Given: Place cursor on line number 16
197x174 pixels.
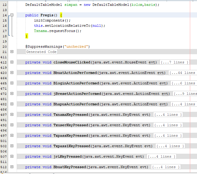Looking at the screenshot, I should tap(5, 26).
